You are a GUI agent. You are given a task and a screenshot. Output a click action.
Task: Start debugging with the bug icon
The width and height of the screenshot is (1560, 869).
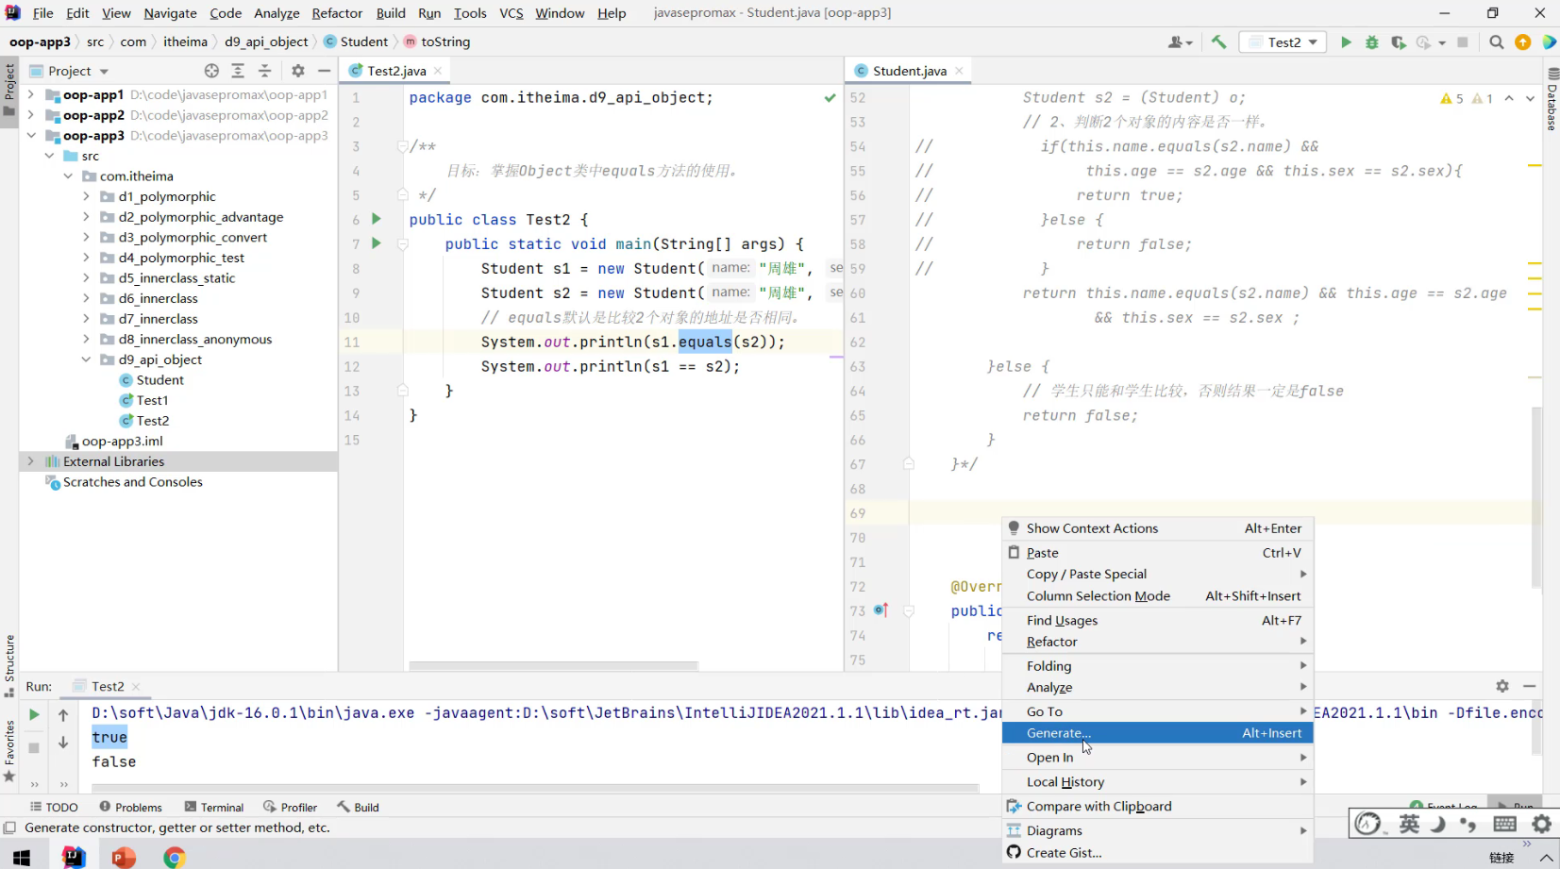coord(1372,42)
